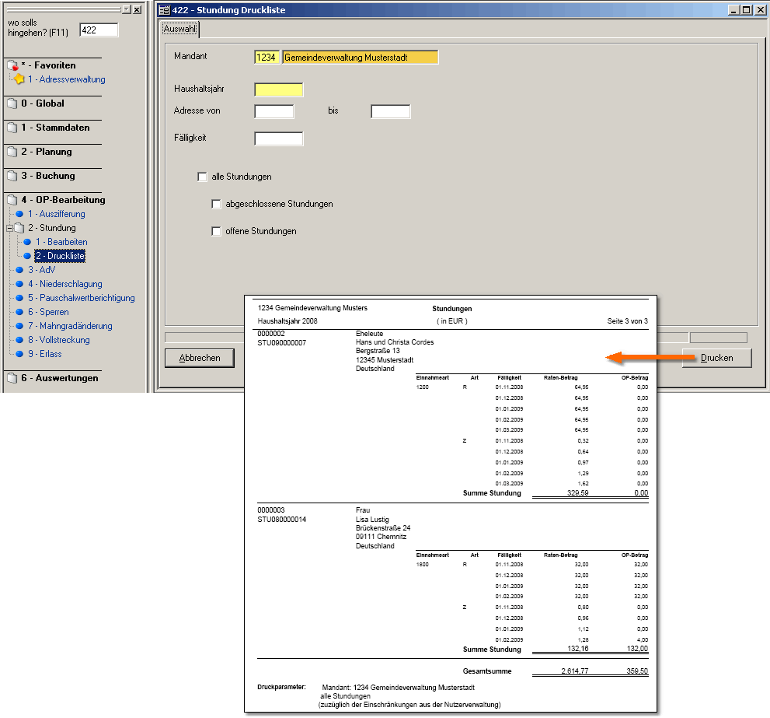Open the sidebar panel dropdown arrow
The height and width of the screenshot is (718, 770).
pyautogui.click(x=126, y=9)
